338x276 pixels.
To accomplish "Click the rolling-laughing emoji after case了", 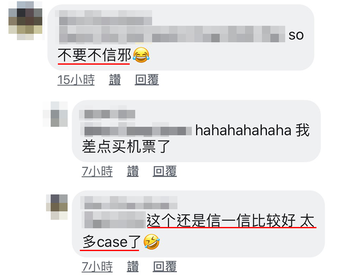I will pos(152,242).
